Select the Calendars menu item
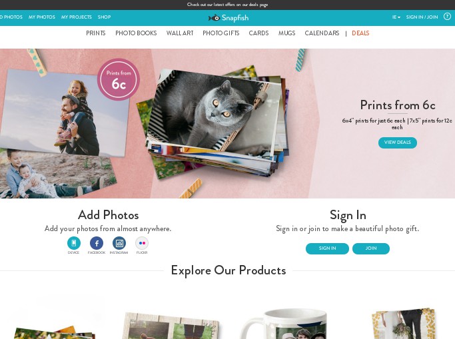The image size is (455, 339). coord(322,33)
